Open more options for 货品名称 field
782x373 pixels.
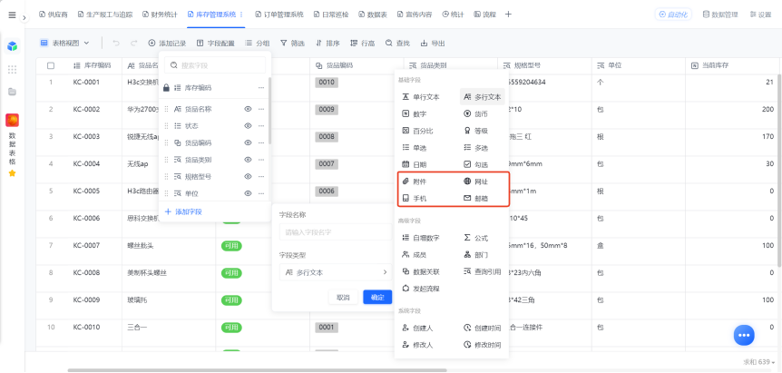point(261,109)
